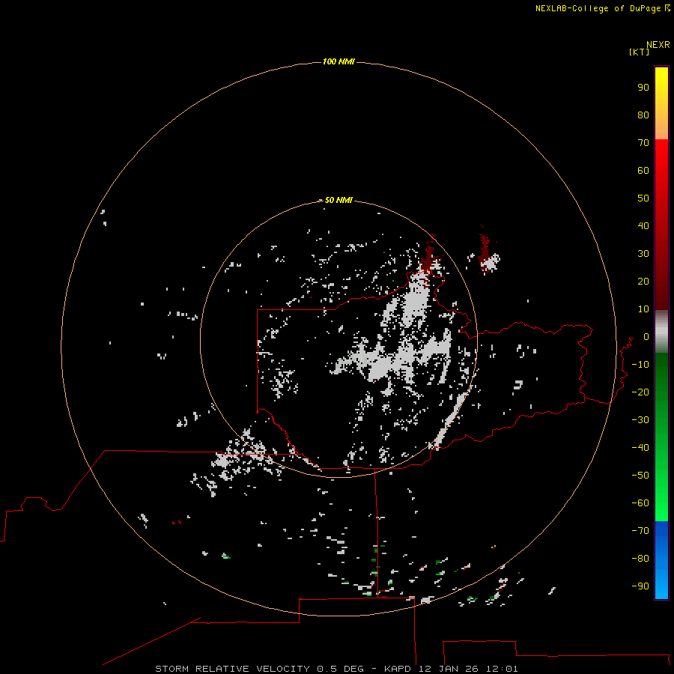
Task: Select the -10 knots scale label
Action: (x=640, y=365)
